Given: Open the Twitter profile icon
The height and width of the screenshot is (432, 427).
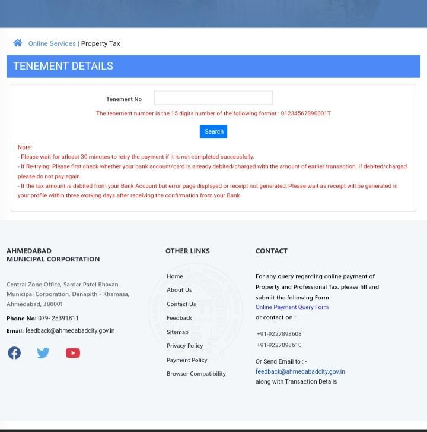Looking at the screenshot, I should coord(43,352).
